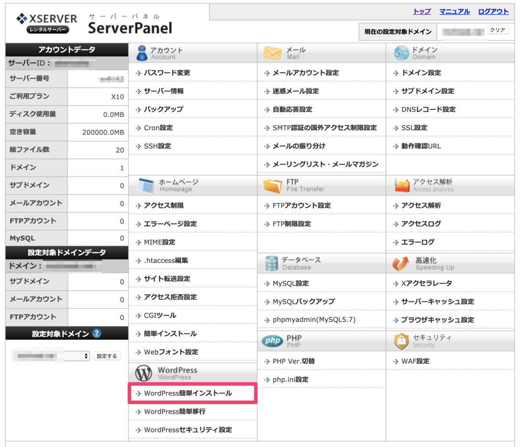Open エラーログ

(418, 242)
